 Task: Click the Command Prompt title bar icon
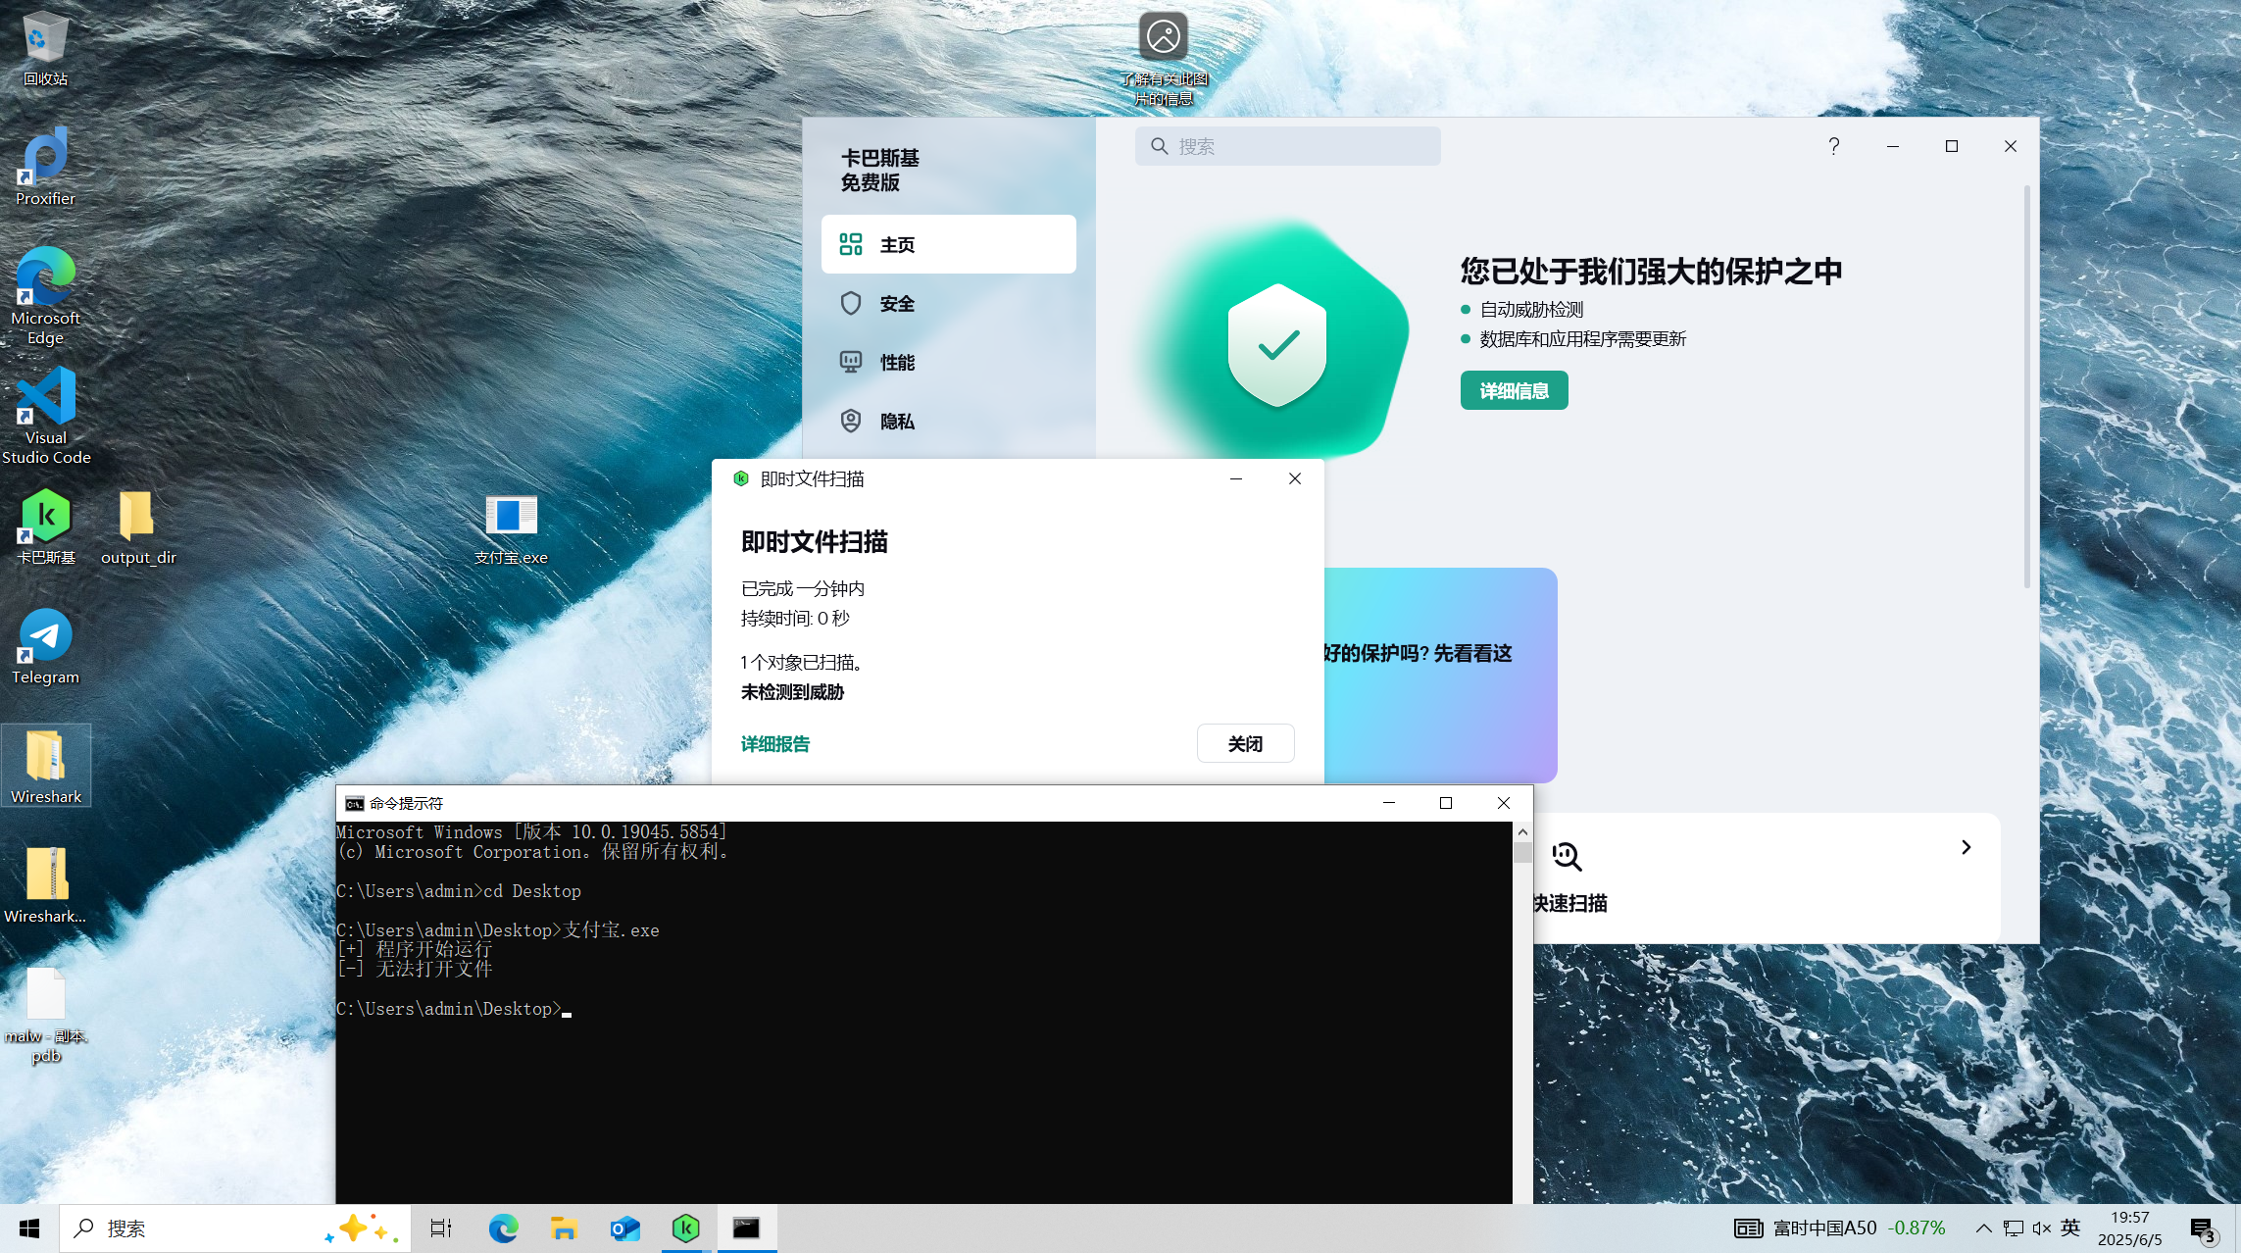(x=354, y=803)
